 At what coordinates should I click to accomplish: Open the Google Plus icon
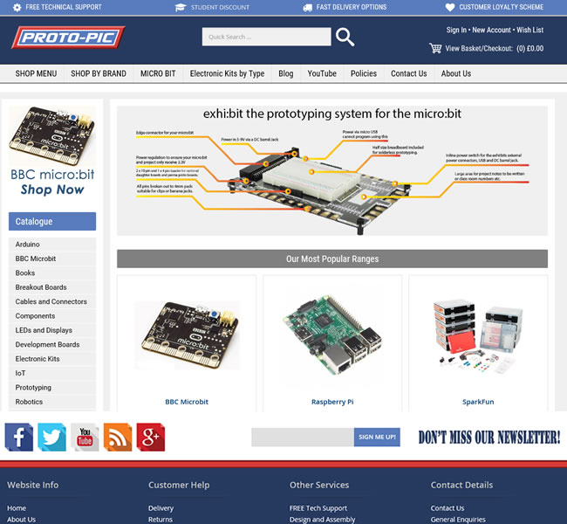tap(150, 437)
